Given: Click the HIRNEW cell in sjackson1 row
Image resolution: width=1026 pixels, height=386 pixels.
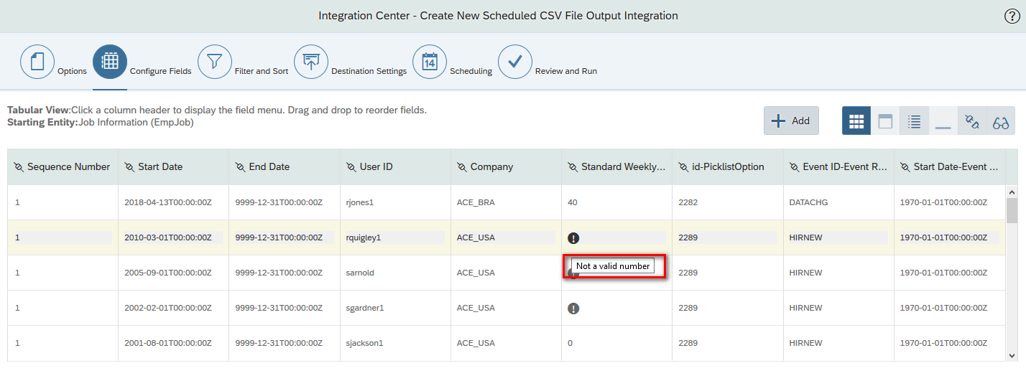Looking at the screenshot, I should tap(839, 343).
